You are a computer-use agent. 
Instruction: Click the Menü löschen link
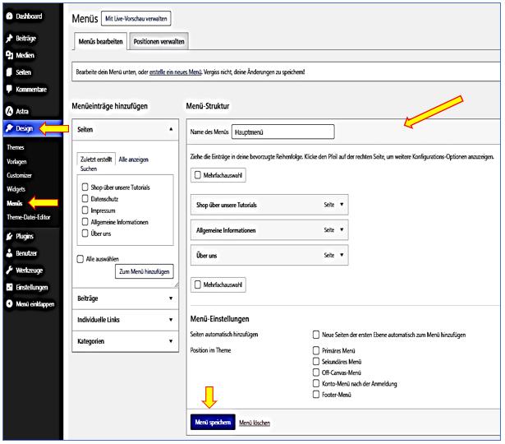pos(255,423)
